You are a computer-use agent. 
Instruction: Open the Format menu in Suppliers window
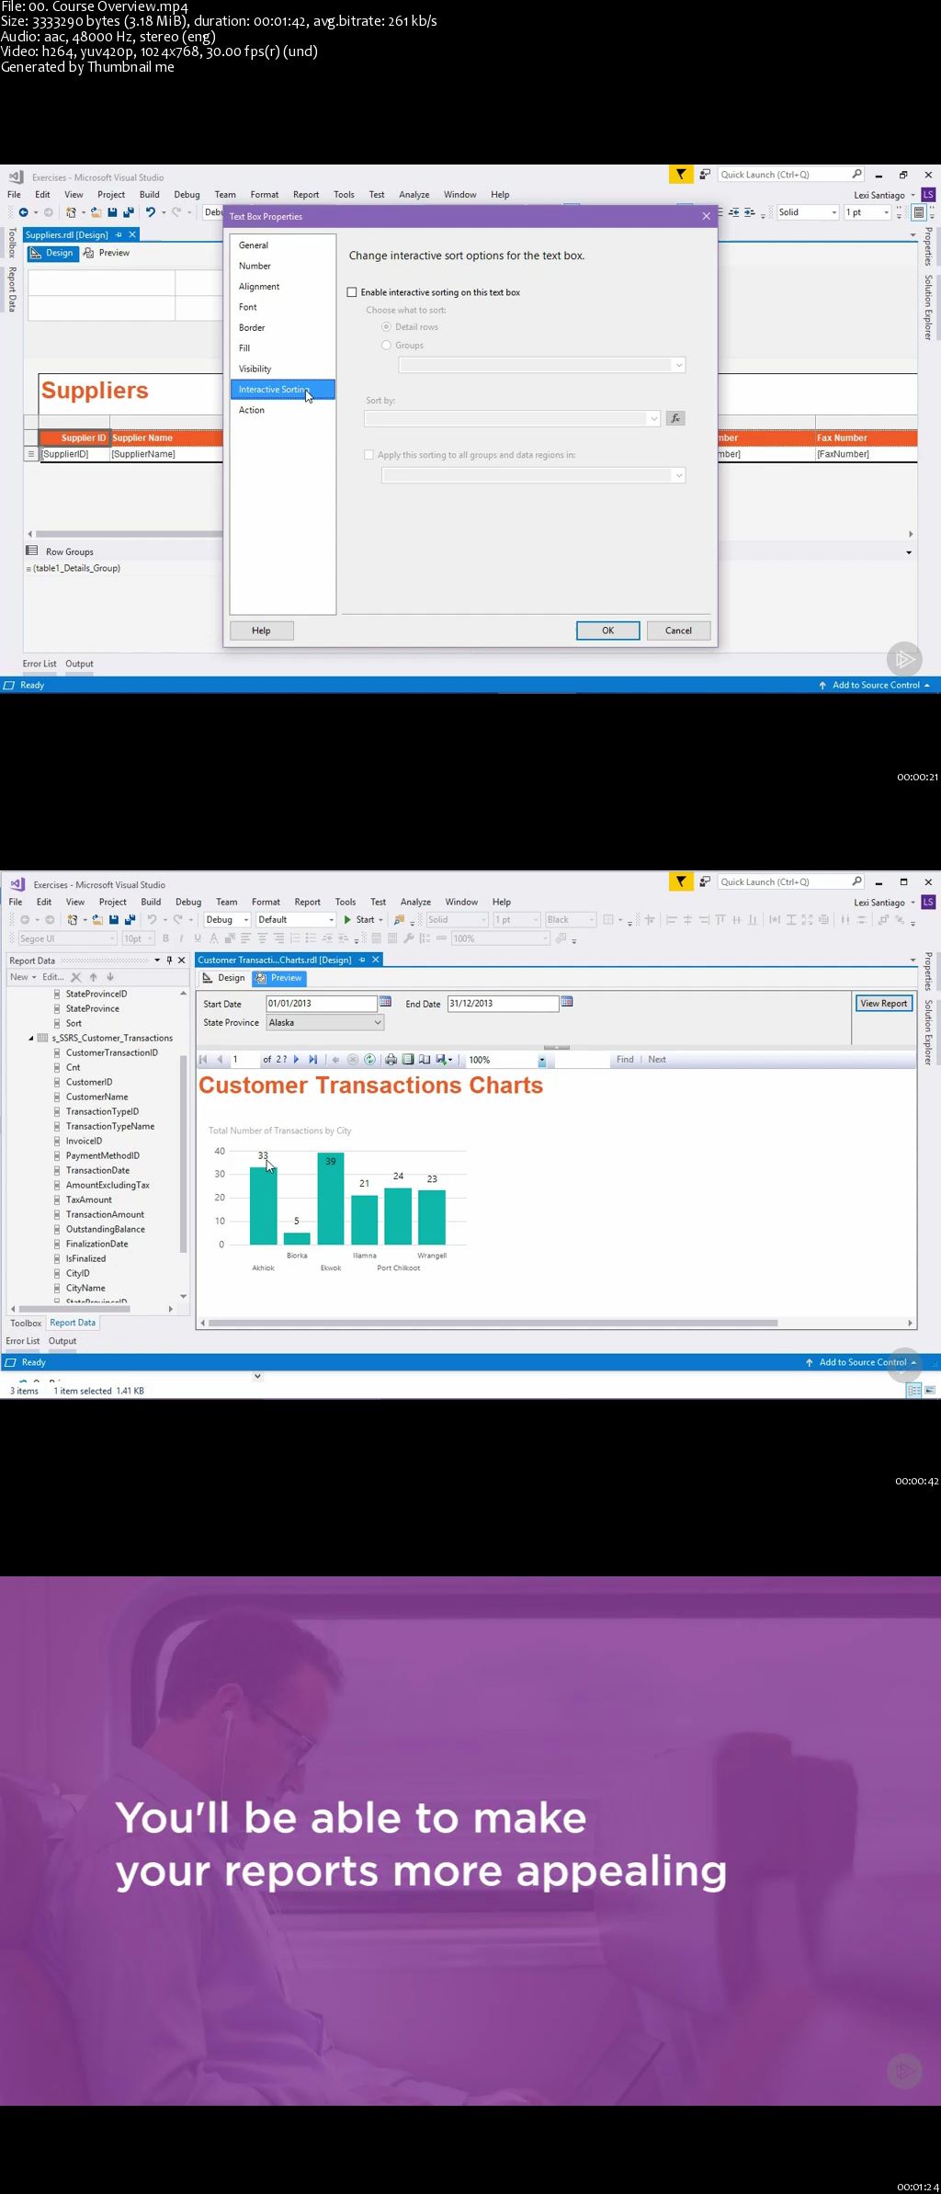(265, 195)
